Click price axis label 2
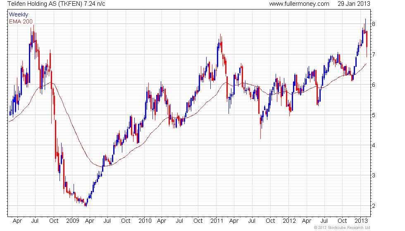The image size is (405, 231). (374, 206)
